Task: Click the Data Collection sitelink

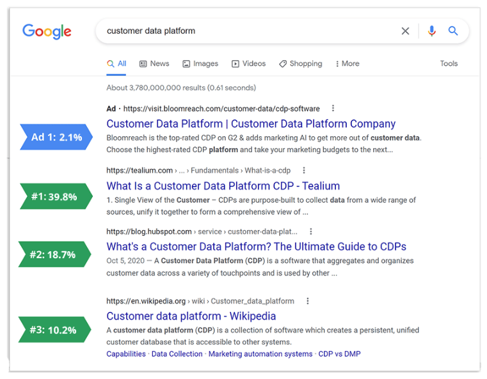Action: tap(177, 354)
